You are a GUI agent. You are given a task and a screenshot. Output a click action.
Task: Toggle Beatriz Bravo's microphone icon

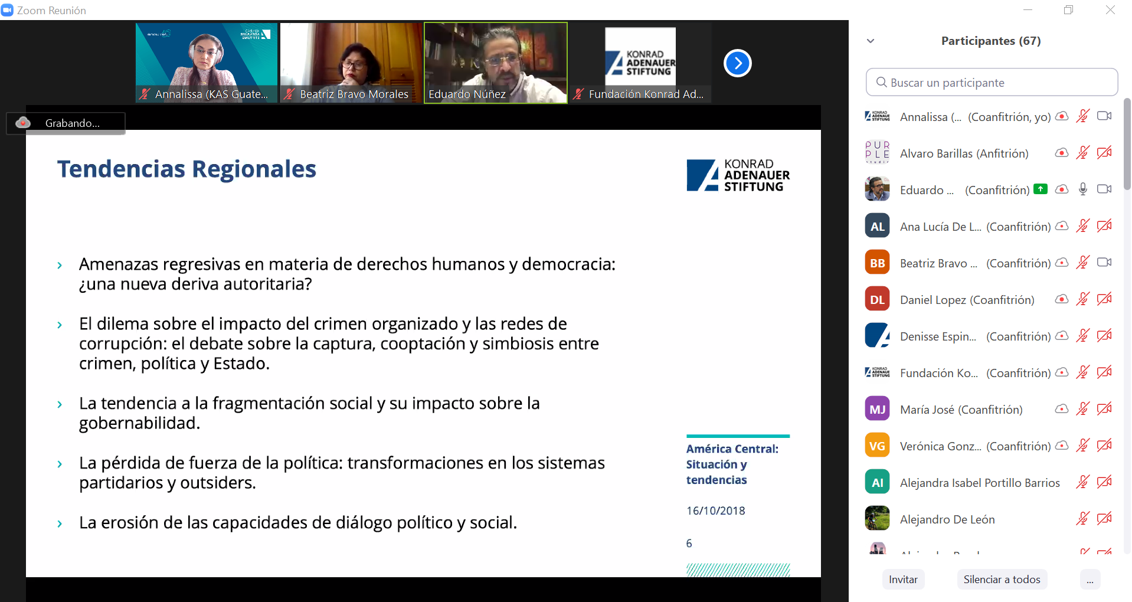1082,263
